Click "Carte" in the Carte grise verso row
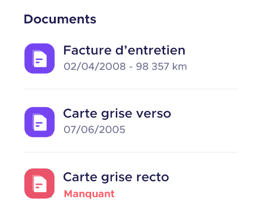 pyautogui.click(x=79, y=113)
